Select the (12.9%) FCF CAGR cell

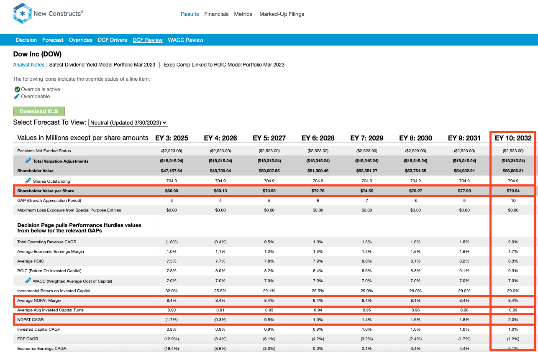[172, 339]
